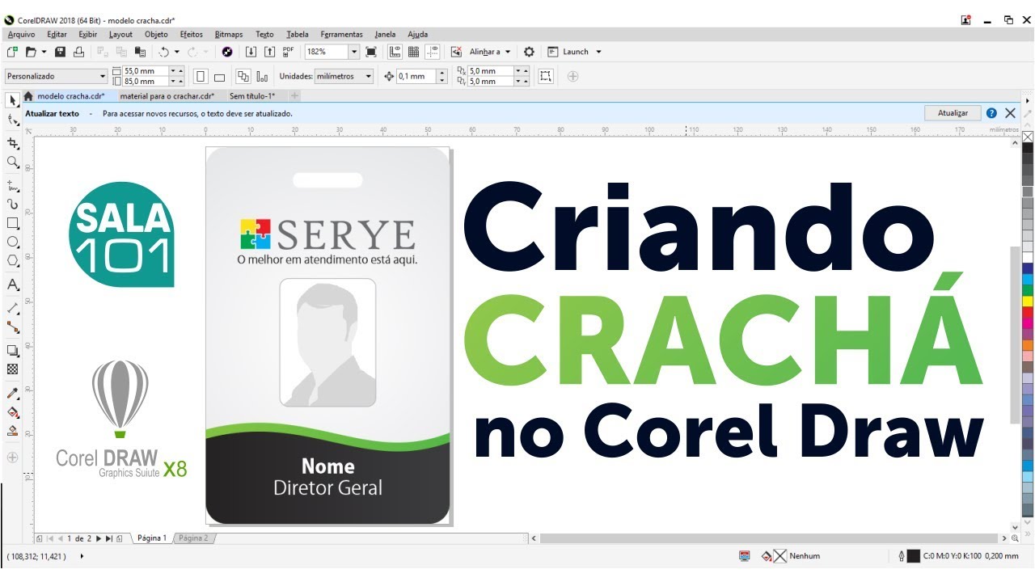Screen dimensions: 1035x582
Task: Toggle Show guidelines button
Action: click(x=433, y=52)
